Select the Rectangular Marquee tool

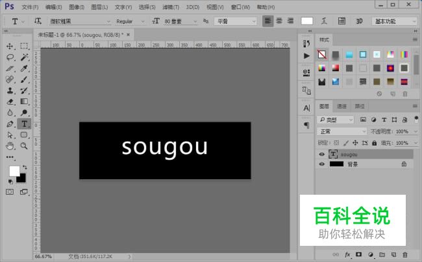pyautogui.click(x=24, y=46)
